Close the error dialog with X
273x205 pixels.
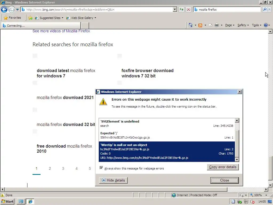pyautogui.click(x=240, y=92)
